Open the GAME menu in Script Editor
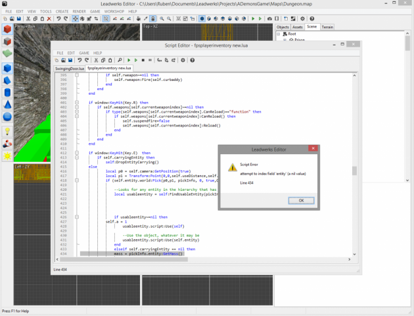This screenshot has height=316, width=414. pos(84,53)
